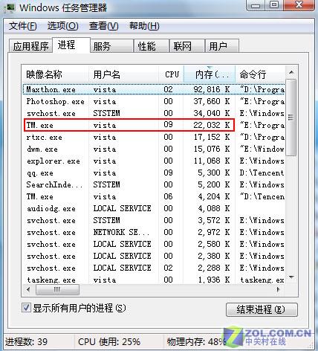318x351 pixels.
Task: Select the rtxc.exe process
Action: click(x=154, y=137)
